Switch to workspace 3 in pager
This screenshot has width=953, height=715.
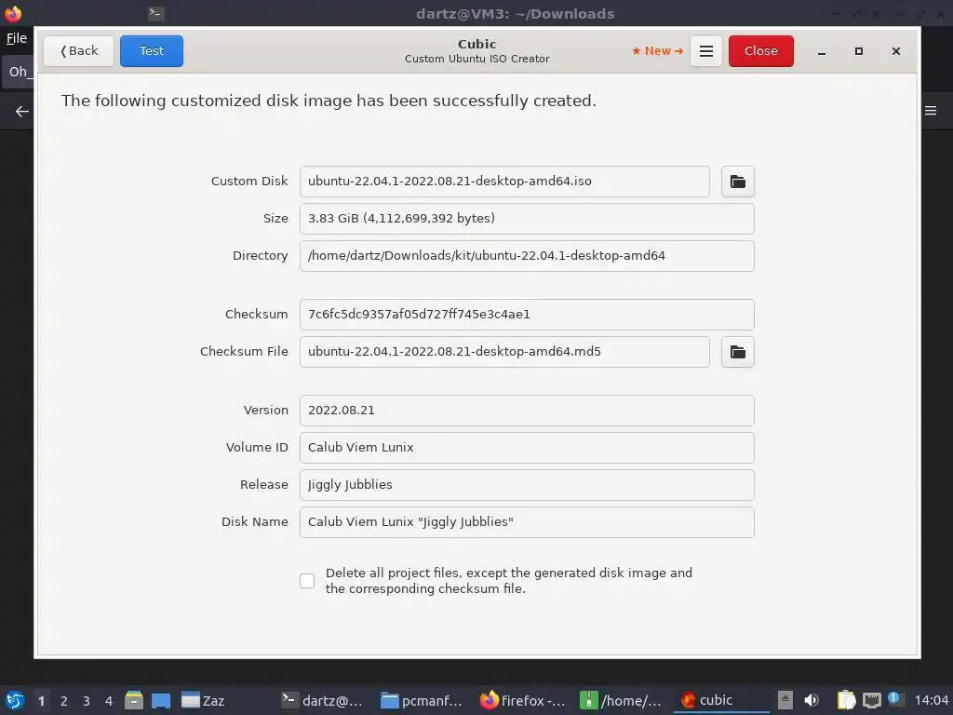(87, 701)
